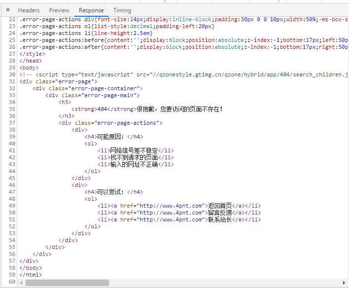
Task: Click the commented script tag line
Action: click(x=184, y=74)
